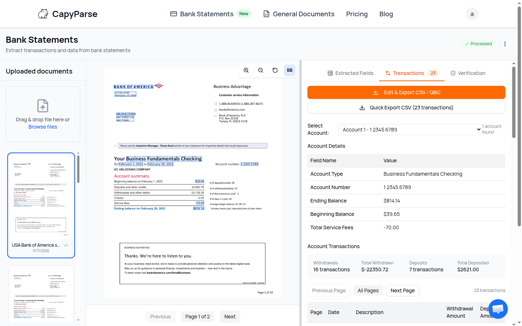
Task: Open Browse files to upload a statement
Action: (43, 127)
